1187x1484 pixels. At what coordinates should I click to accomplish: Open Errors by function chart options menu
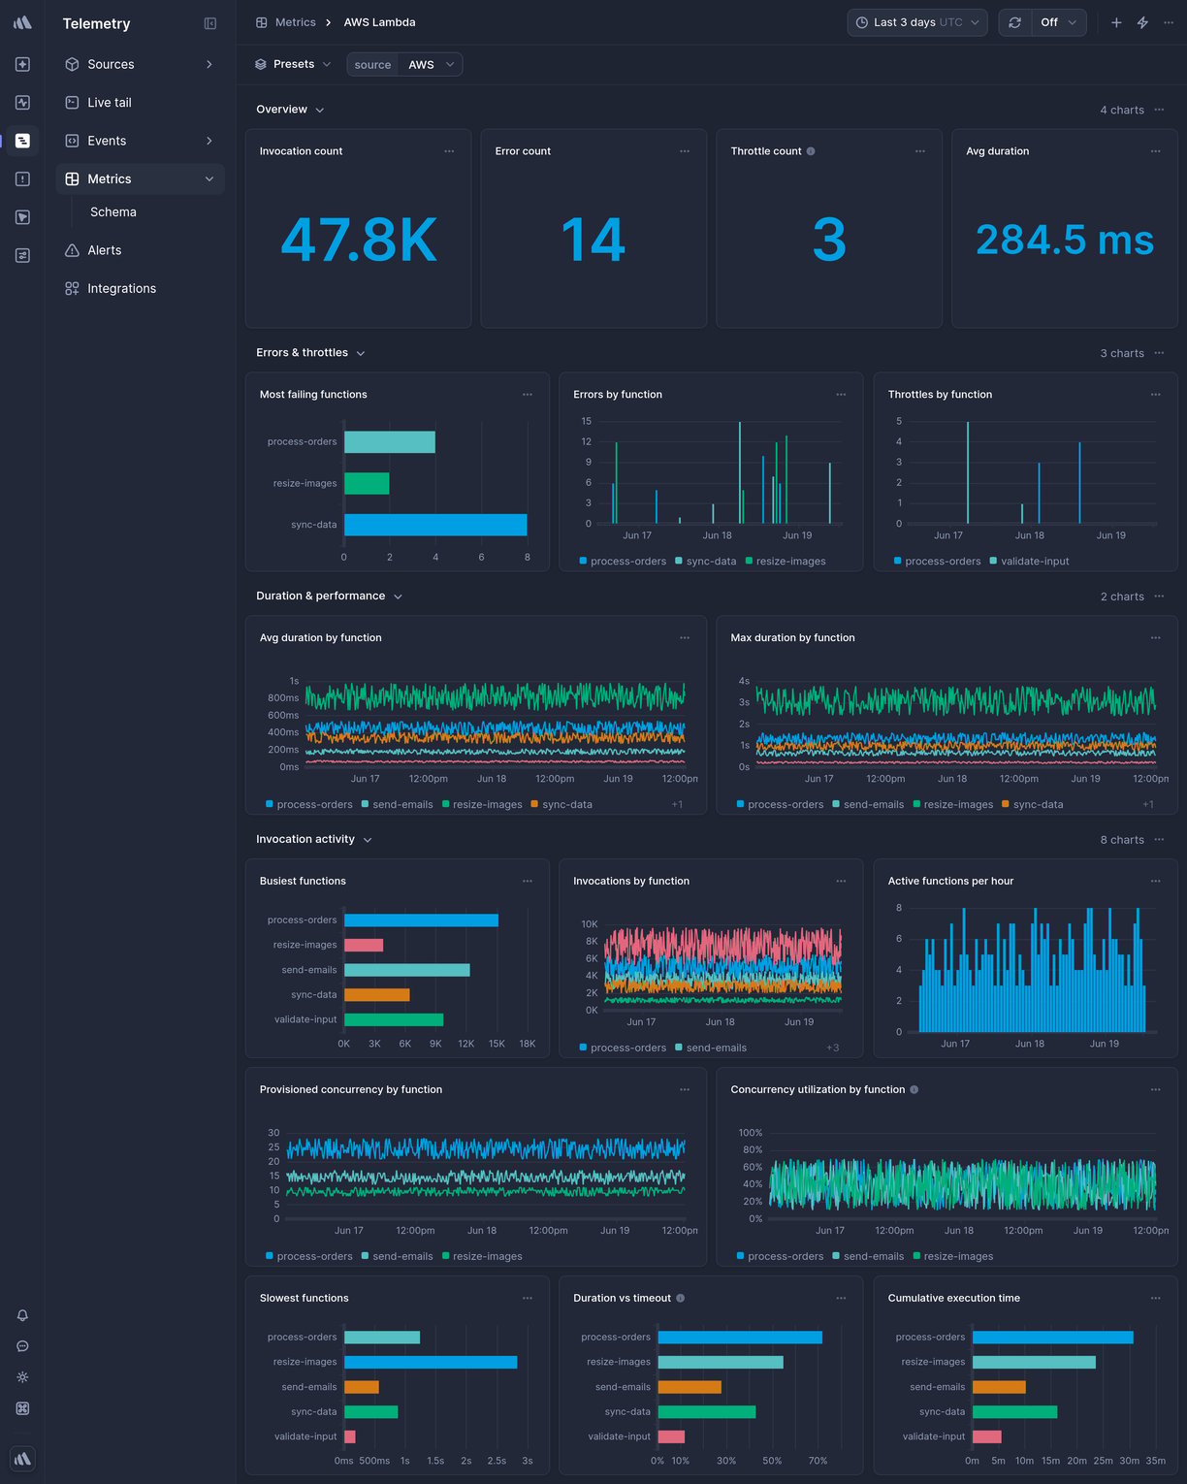pos(841,395)
